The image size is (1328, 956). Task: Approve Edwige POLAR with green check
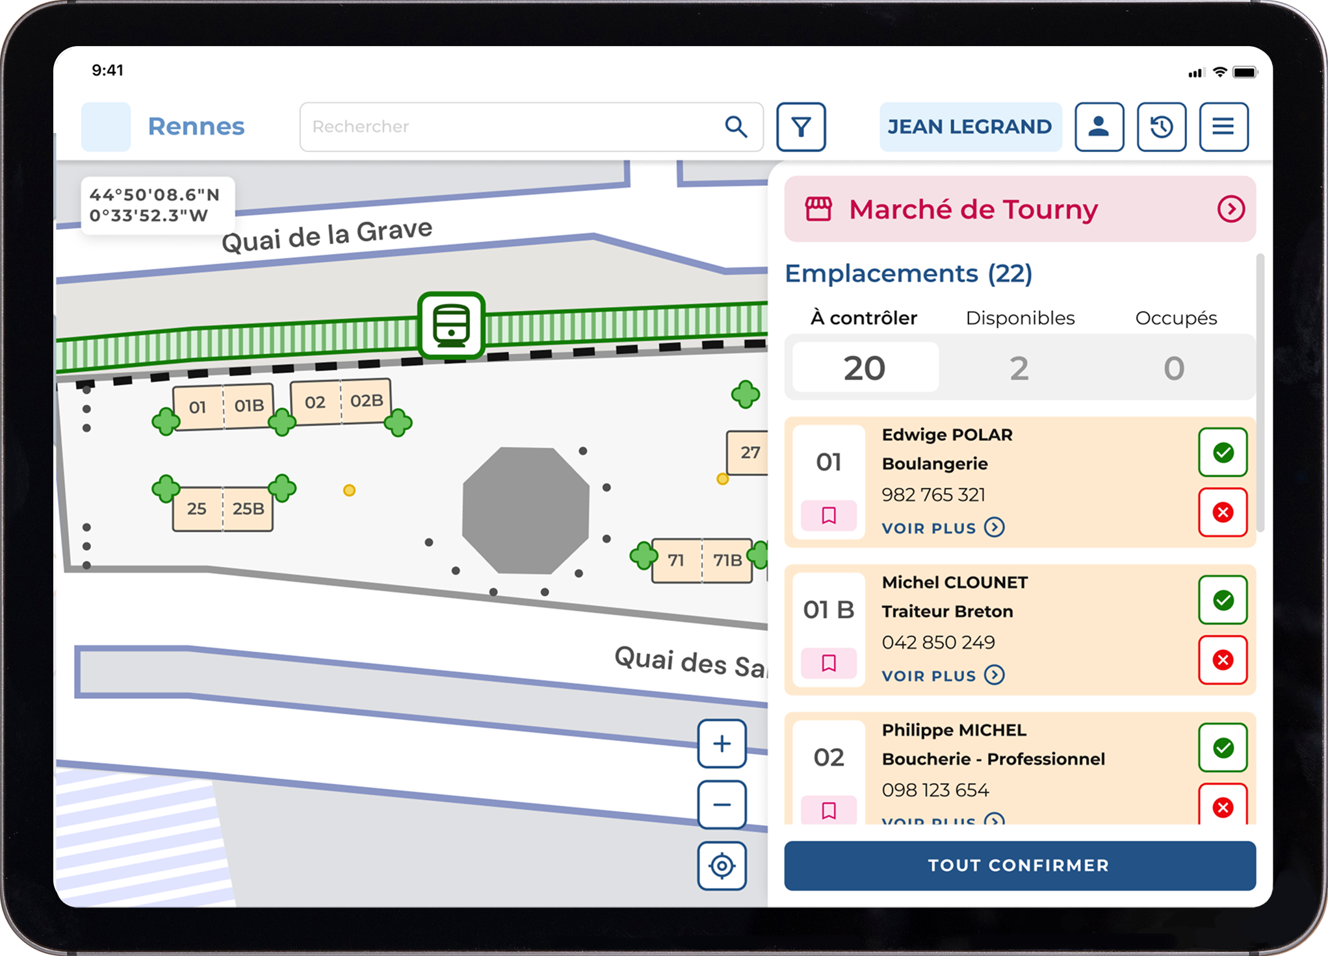pos(1222,452)
